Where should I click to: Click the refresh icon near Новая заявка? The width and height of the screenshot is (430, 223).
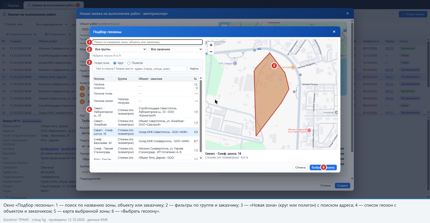[392, 14]
